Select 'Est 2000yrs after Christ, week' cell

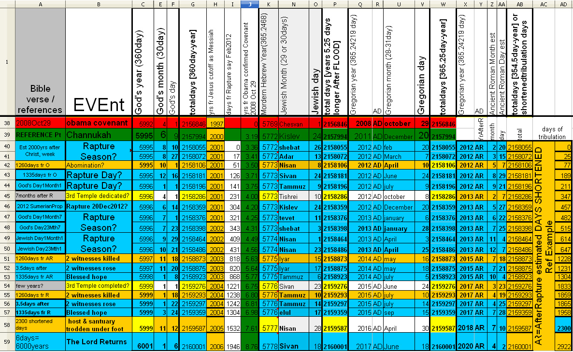[x=40, y=151]
